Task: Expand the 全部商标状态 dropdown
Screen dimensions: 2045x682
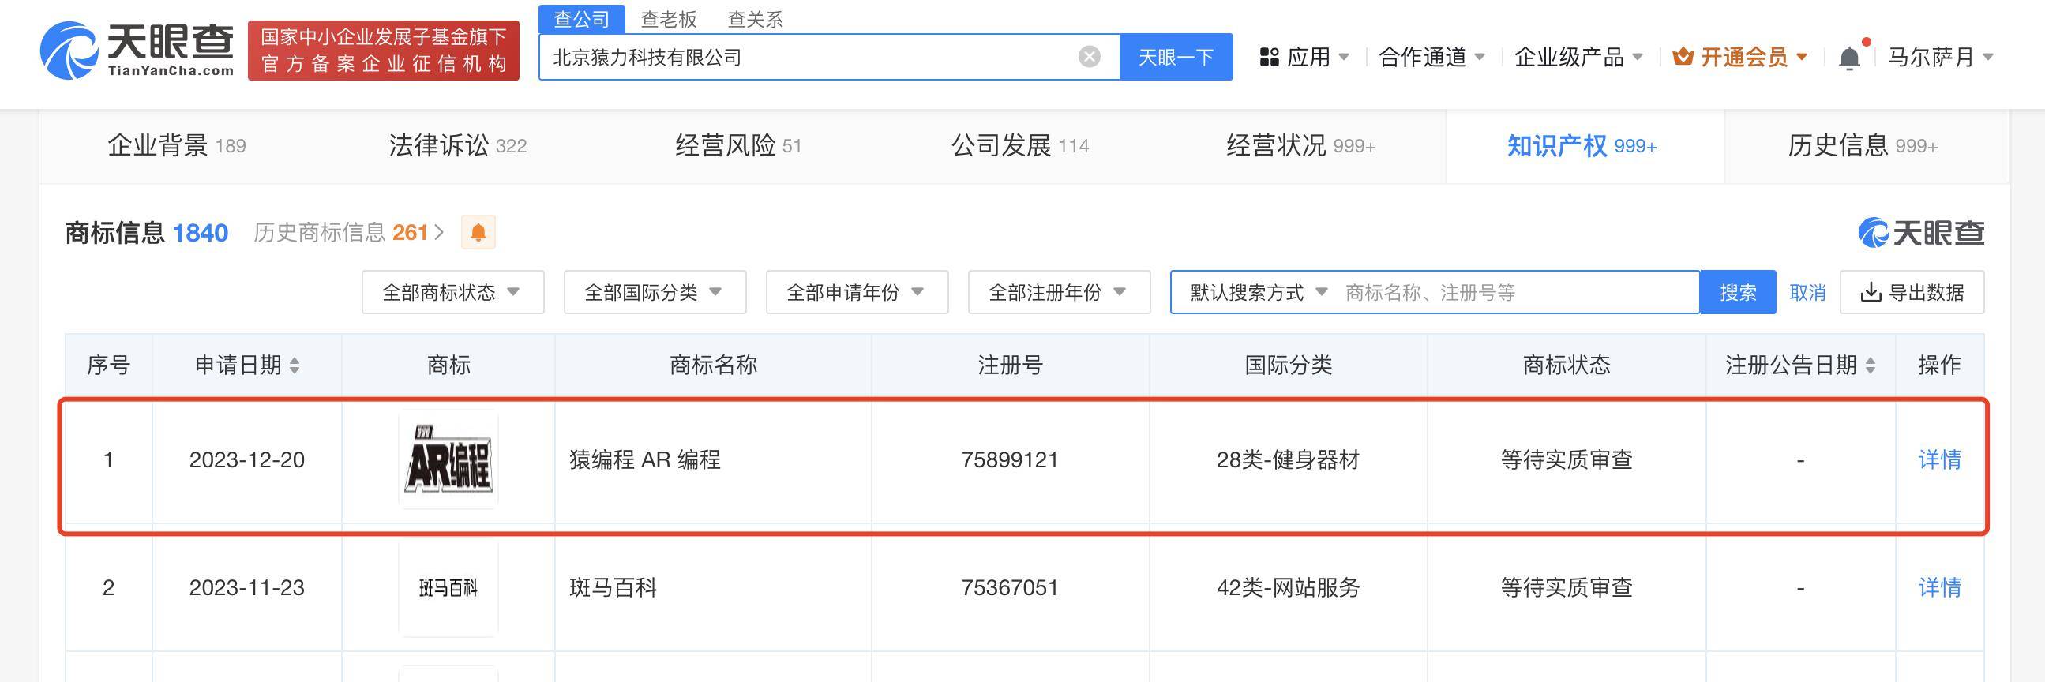Action: (452, 292)
